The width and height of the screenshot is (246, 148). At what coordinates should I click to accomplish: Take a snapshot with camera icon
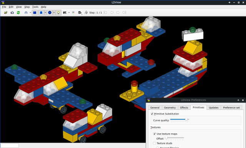(12, 13)
